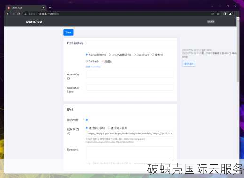Screen dimensions: 244x178
Task: Open the browser profile icon
Action: click(x=230, y=14)
